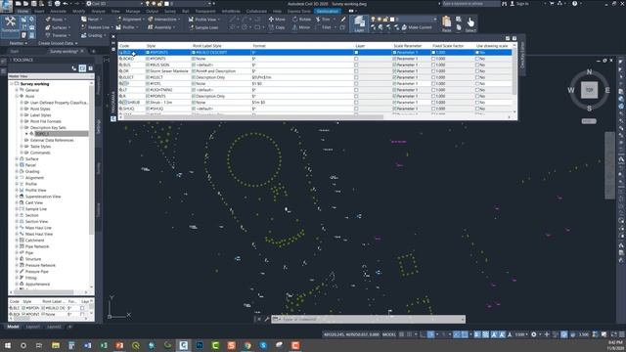Click the workspace switching gear in status bar
Viewport: 626px width, 352px height.
534,334
